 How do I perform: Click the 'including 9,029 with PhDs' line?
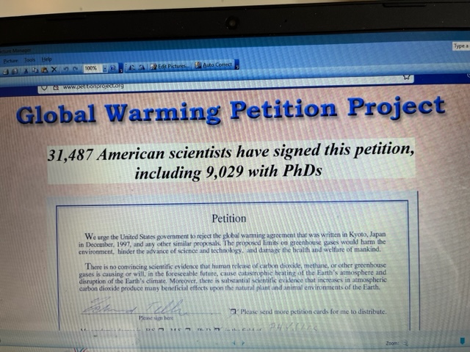click(228, 172)
